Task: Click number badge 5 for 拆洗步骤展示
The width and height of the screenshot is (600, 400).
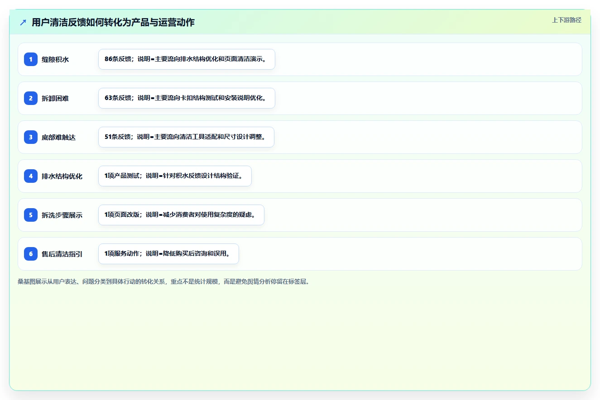Action: 31,215
